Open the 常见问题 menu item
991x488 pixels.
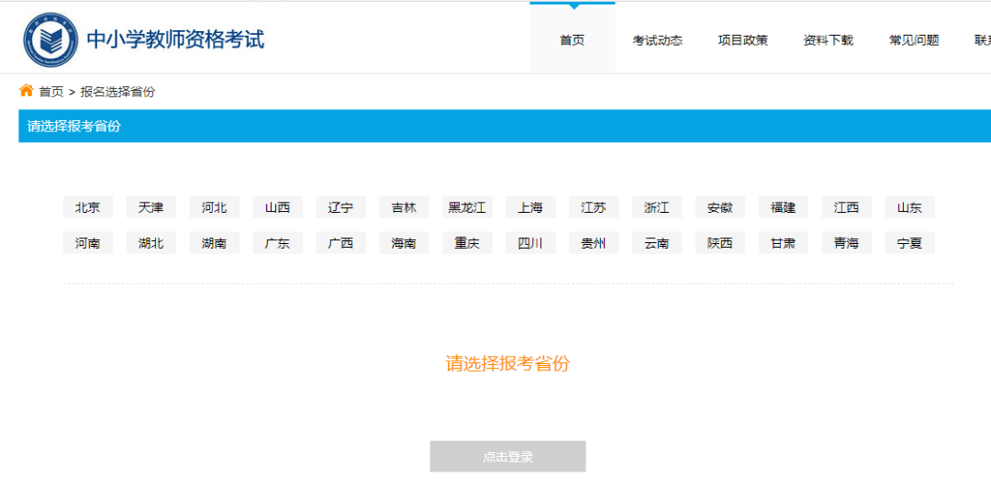click(914, 40)
